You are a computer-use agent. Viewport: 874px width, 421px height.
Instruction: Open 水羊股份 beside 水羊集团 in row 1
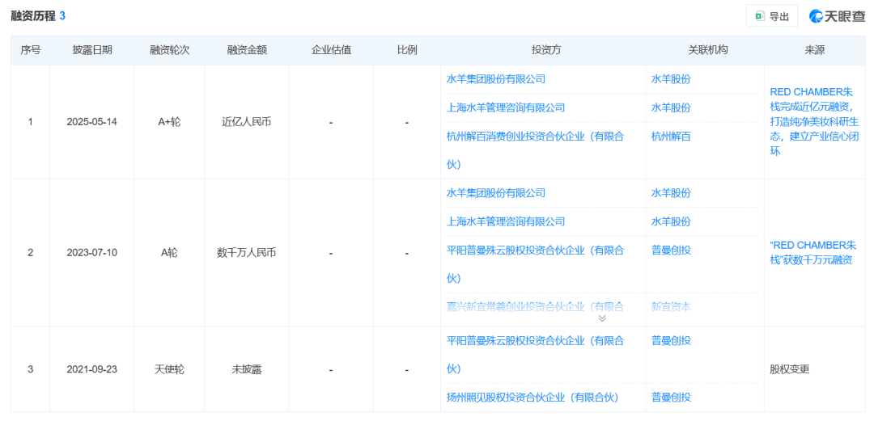point(671,79)
